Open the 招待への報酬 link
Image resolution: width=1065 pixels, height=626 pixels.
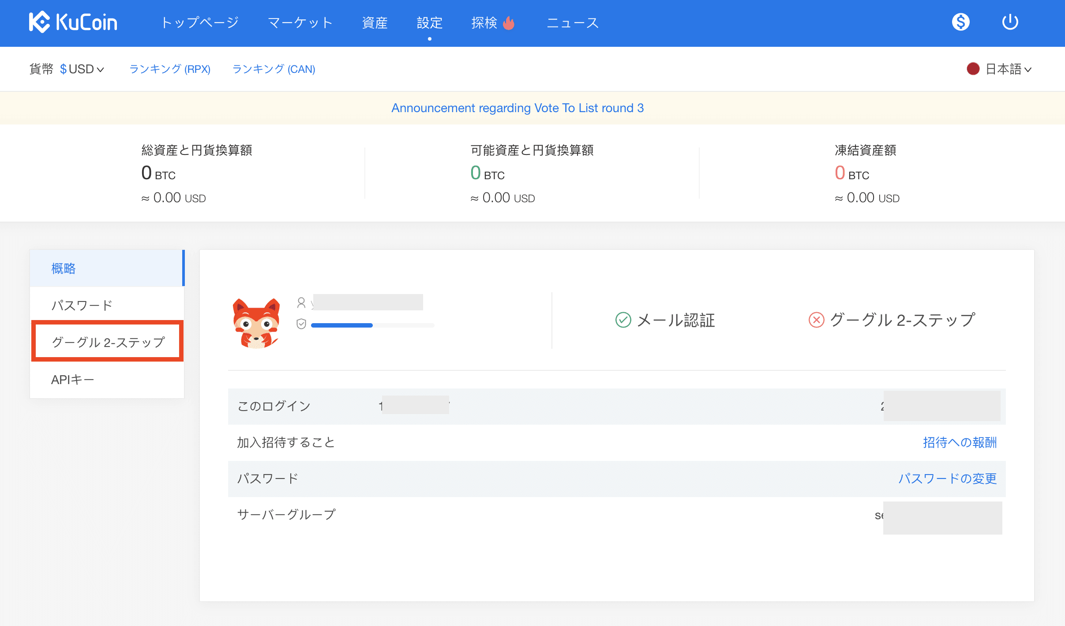960,442
